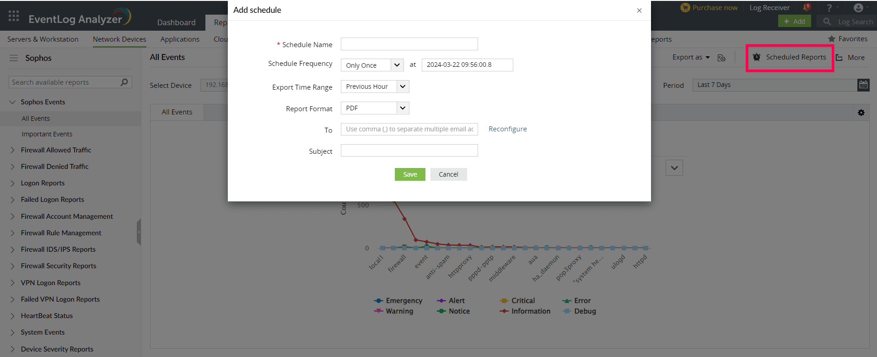Cancel the Add schedule dialog
Screen dimensions: 877x357
(x=448, y=174)
